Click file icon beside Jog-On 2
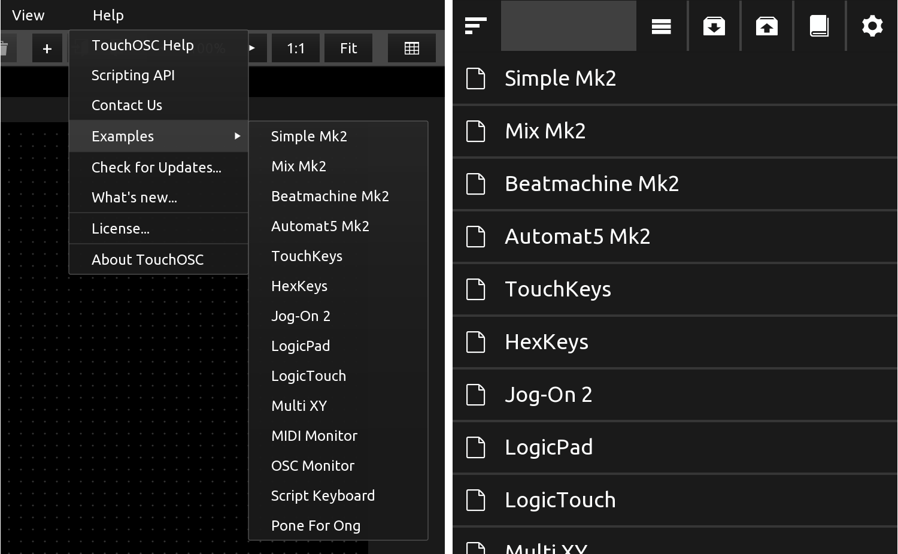 click(476, 395)
